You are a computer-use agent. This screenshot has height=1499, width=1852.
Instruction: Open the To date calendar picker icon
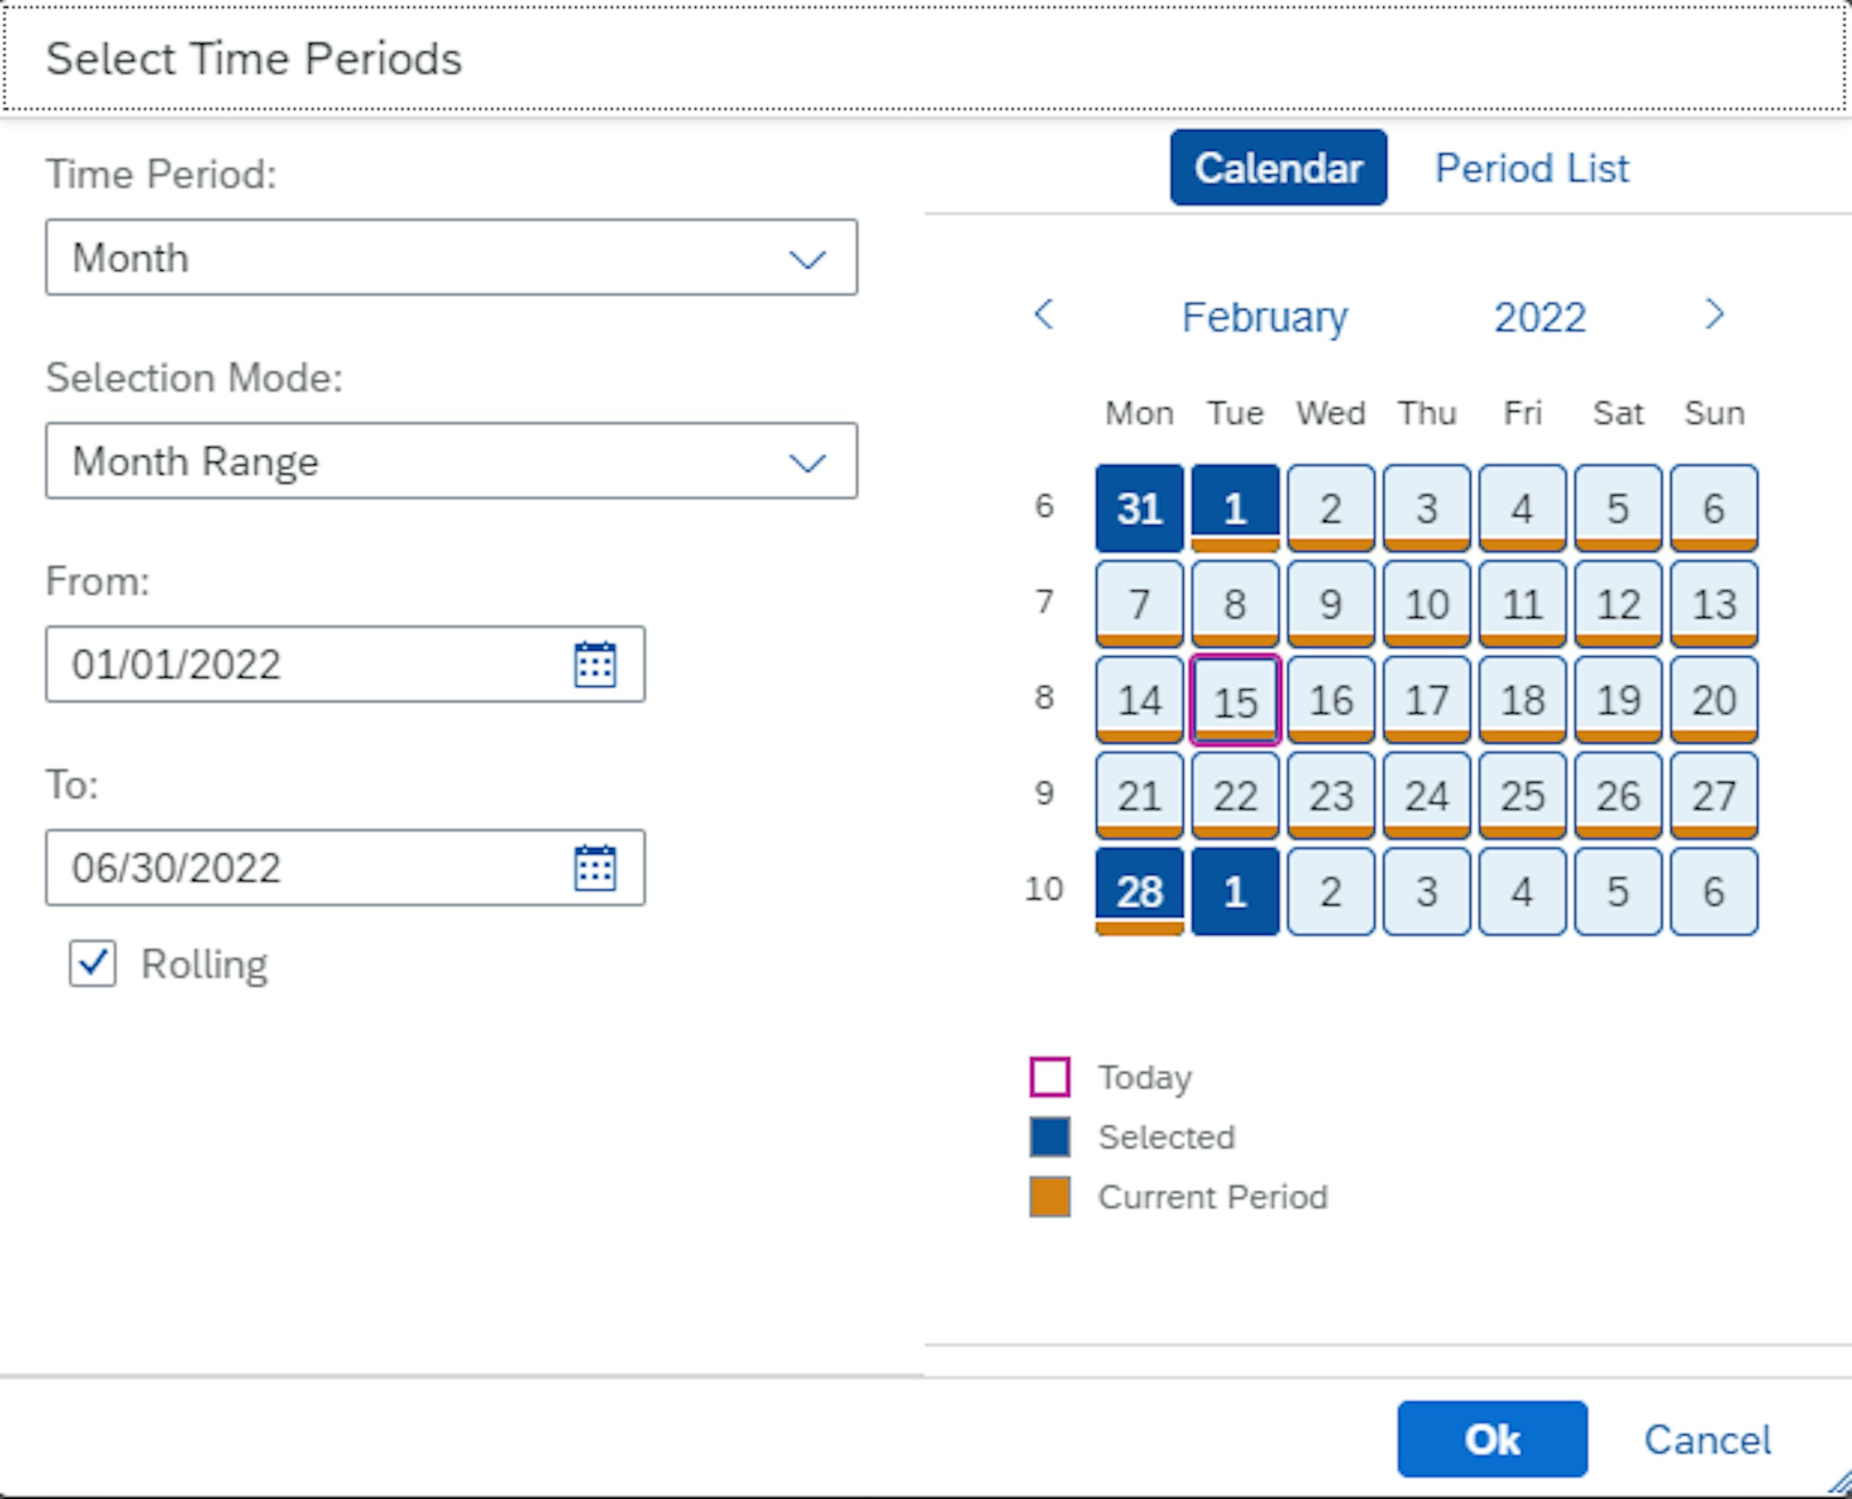tap(595, 868)
